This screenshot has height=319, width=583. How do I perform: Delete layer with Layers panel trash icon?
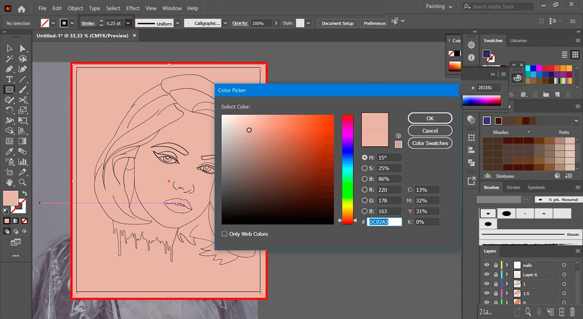(x=573, y=312)
